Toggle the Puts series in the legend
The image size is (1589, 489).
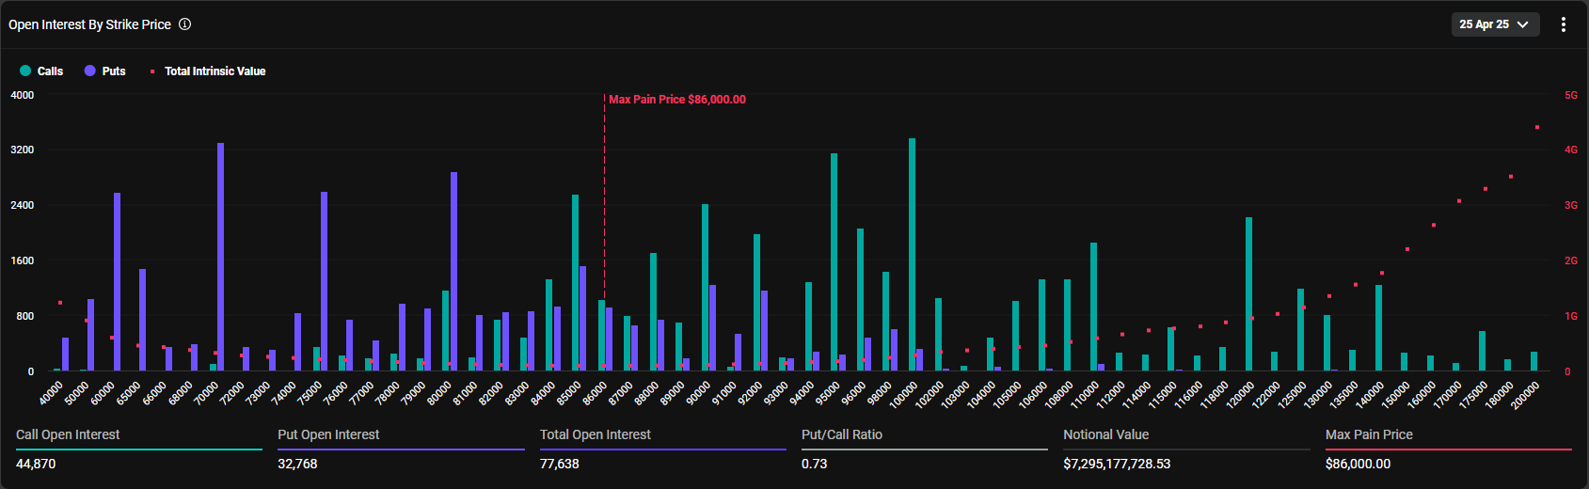click(x=104, y=71)
